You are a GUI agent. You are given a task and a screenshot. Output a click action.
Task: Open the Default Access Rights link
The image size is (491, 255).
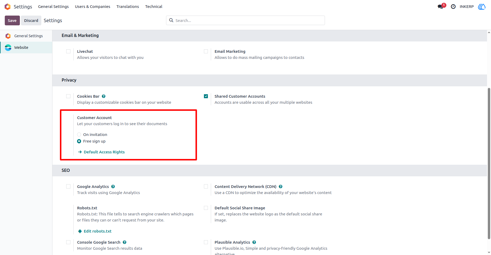tap(104, 152)
